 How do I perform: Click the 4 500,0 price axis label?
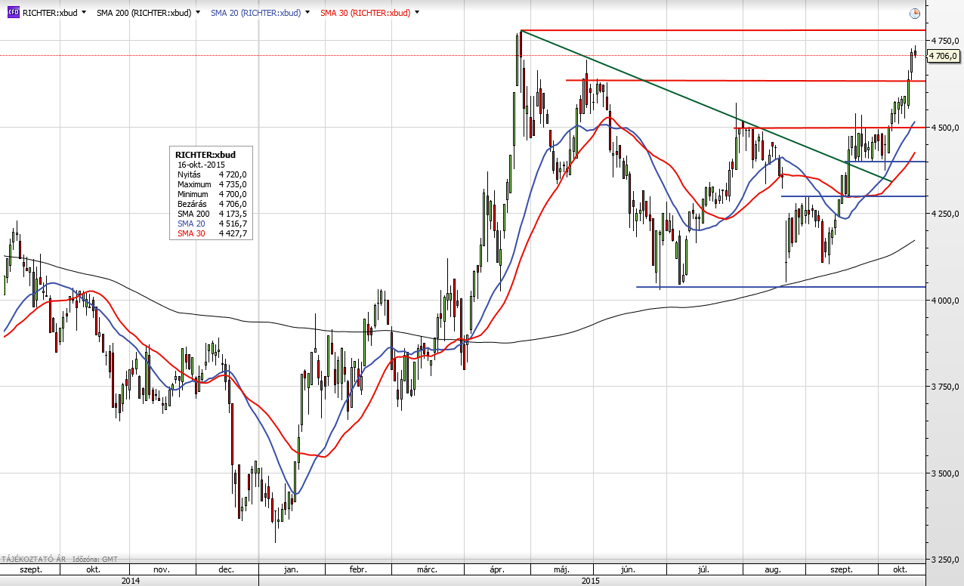coord(944,128)
